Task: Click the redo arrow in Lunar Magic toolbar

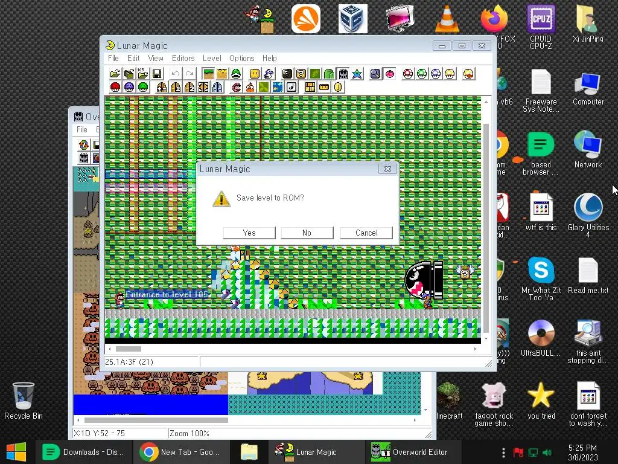Action: point(190,74)
